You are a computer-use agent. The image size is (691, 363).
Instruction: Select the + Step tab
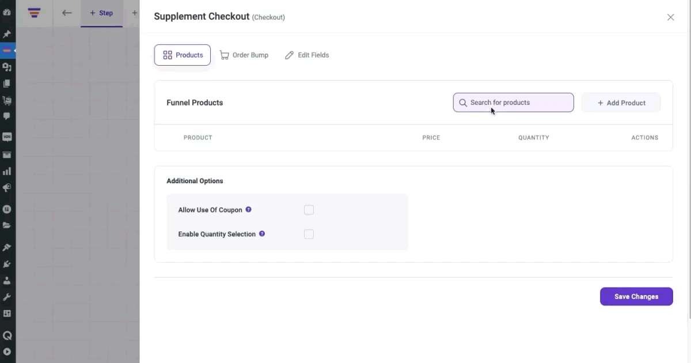tap(101, 13)
